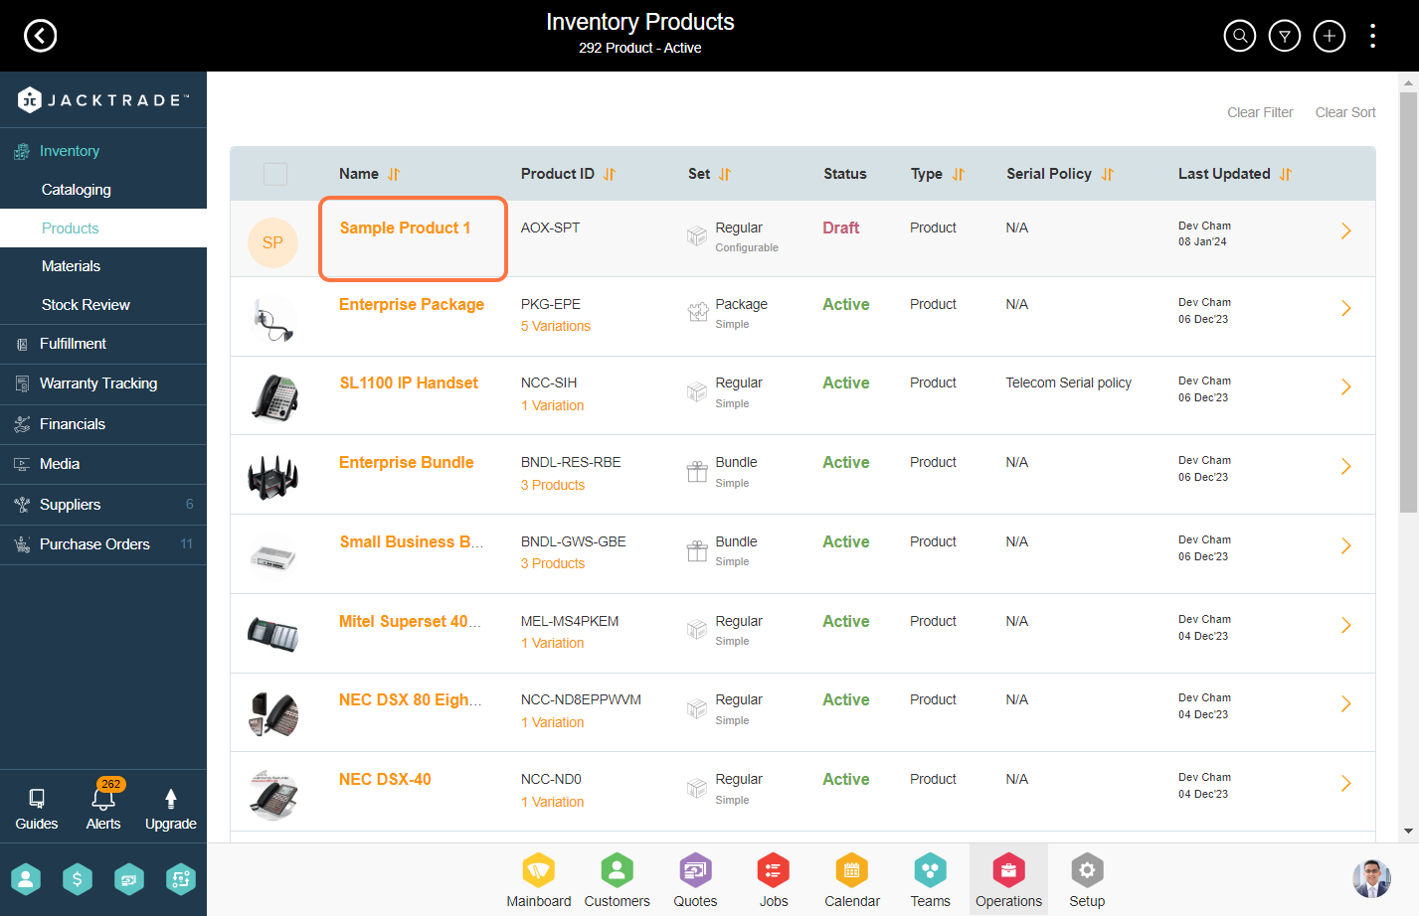Add a new product with plus icon
Screen dimensions: 1419x916
click(x=1329, y=37)
